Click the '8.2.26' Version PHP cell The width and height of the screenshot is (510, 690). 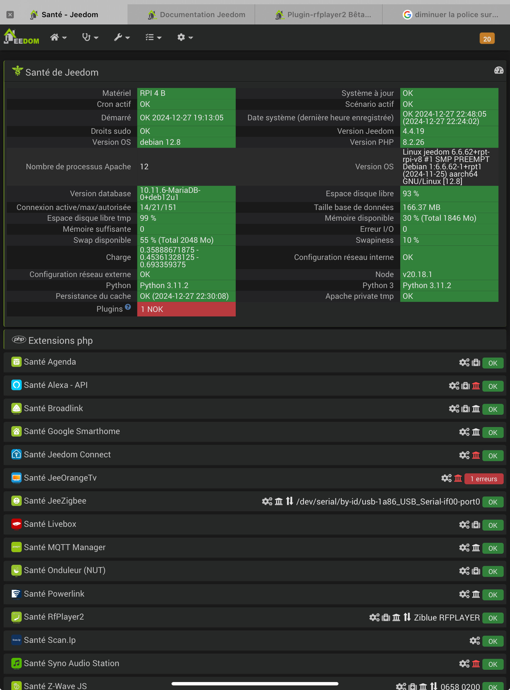(449, 142)
